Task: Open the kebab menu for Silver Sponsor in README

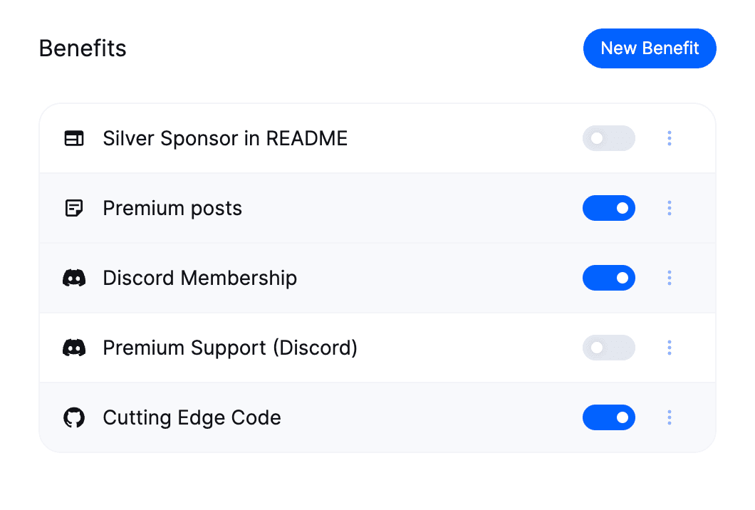Action: [670, 138]
